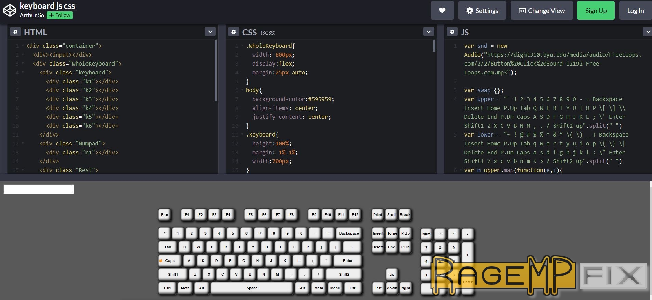This screenshot has width=652, height=300.
Task: Collapse the .WholeKeyboard CSS rule fold arrow
Action: 242,46
